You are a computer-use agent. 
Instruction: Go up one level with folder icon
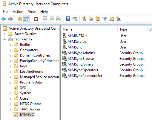[x=20, y=19]
